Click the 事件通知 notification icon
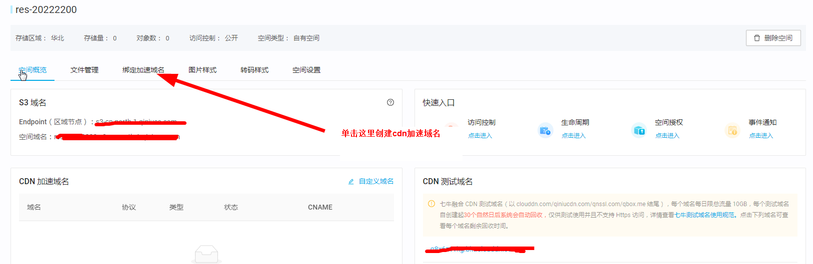 (732, 130)
